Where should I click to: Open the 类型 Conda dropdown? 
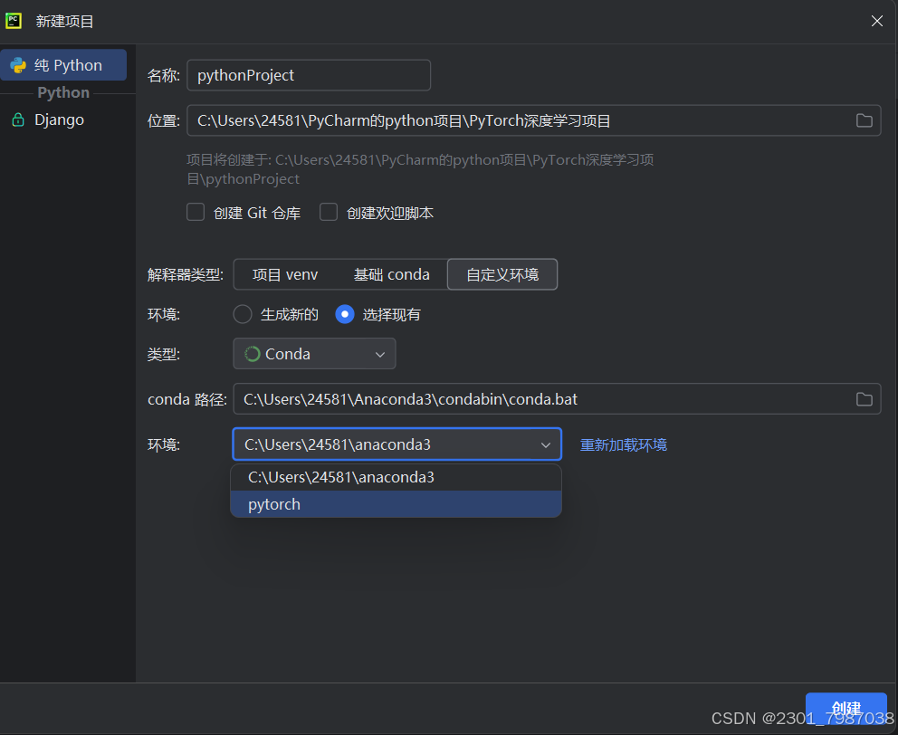(x=379, y=354)
